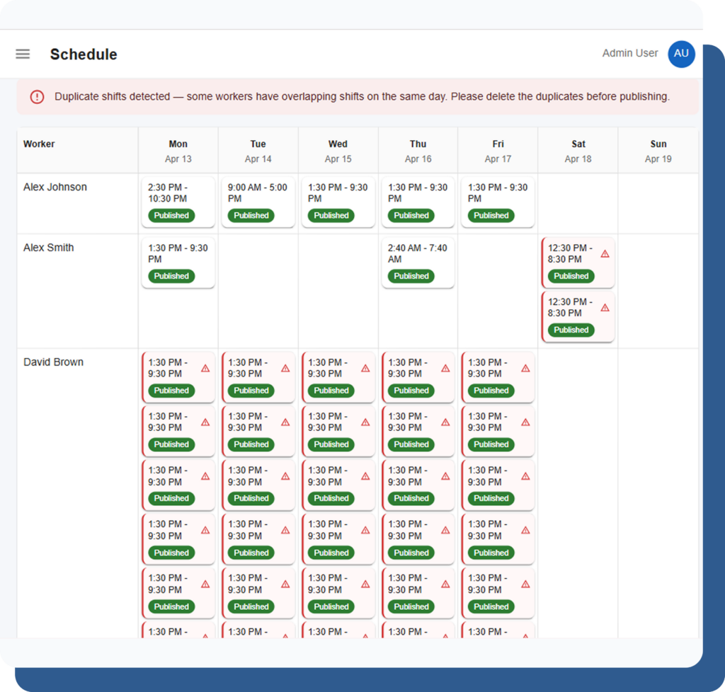Viewport: 725px width, 692px height.
Task: Click Published badge on Alex Johnson's Friday shift
Action: pyautogui.click(x=491, y=216)
